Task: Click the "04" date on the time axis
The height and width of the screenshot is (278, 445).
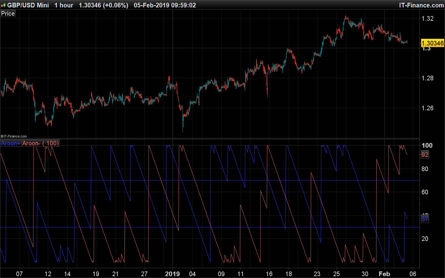Action: (192, 274)
